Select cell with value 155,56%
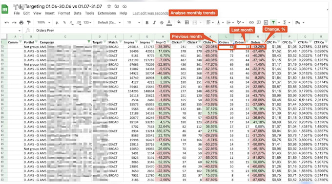332x184 pixels. coord(258,171)
